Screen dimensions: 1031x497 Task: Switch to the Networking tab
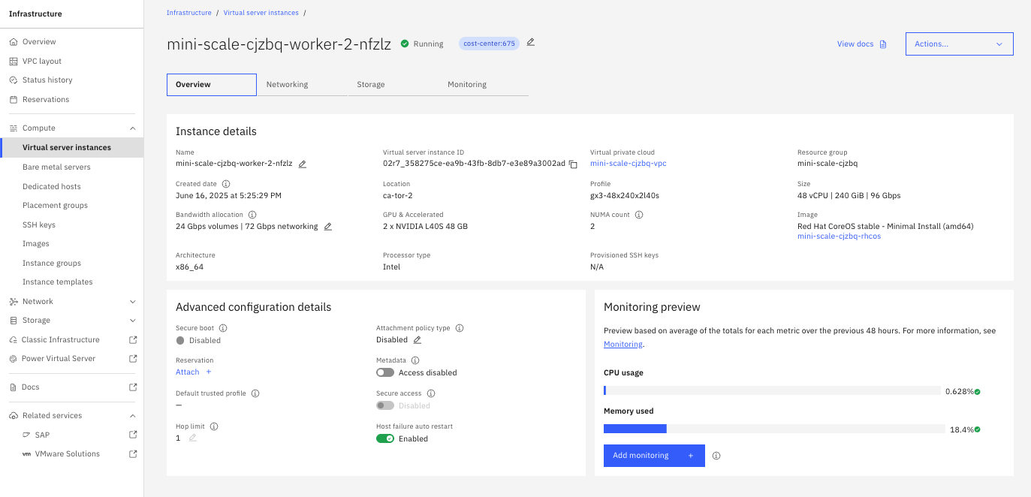pos(288,85)
